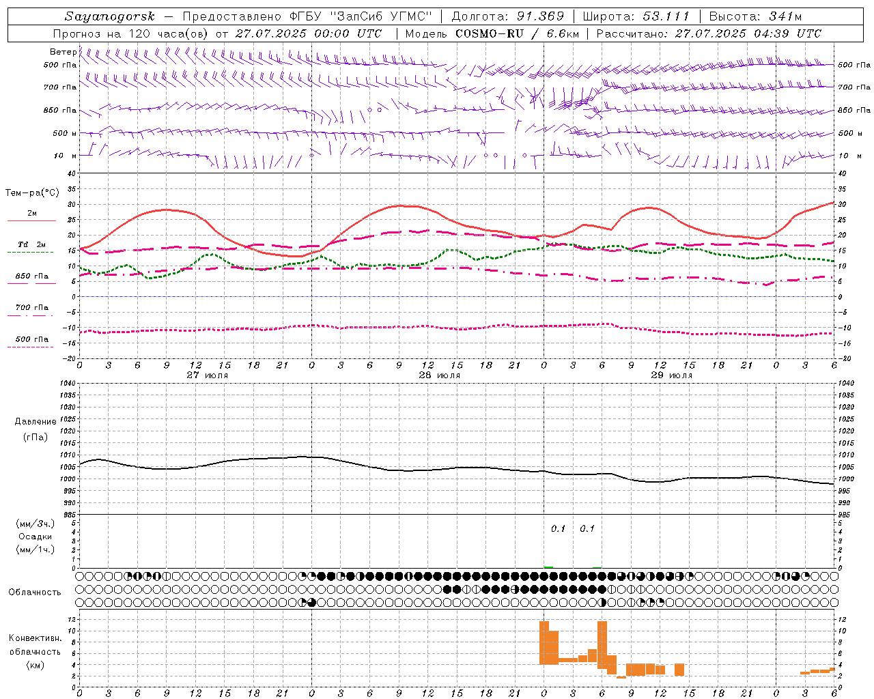Click the '2м' temperature legend label
The image size is (874, 699).
coord(32,213)
